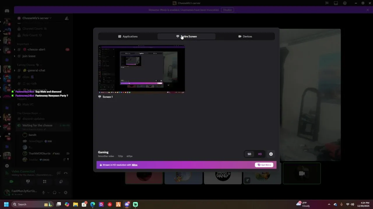Switch to the Entire Screen tab
This screenshot has width=373, height=209.
click(x=186, y=36)
